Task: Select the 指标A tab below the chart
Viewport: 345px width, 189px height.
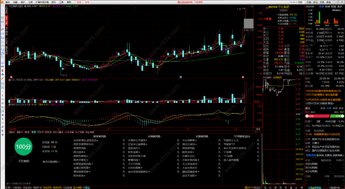Action: [12, 132]
